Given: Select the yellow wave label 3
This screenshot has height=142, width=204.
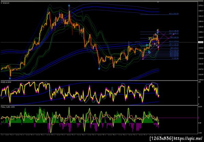Looking at the screenshot, I should 149,38.
